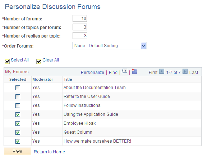The width and height of the screenshot is (203, 158).
Task: Click the Clear All checkmark icon
Action: tap(39, 61)
